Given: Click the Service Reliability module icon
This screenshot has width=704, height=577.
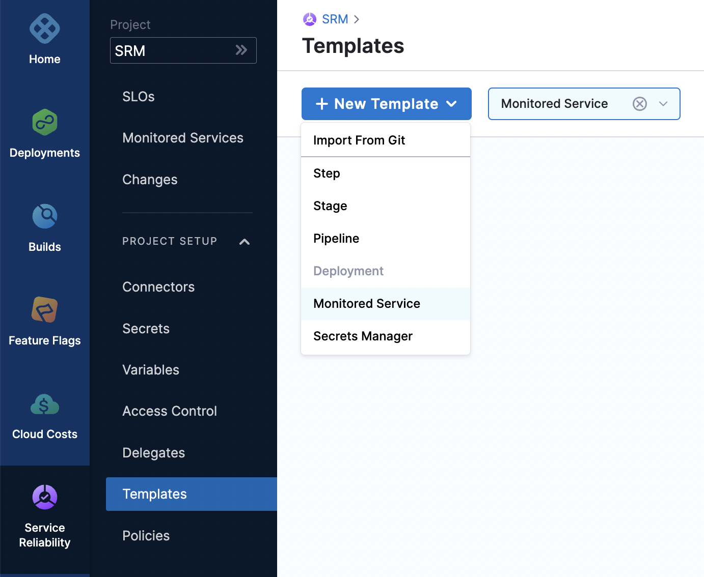Looking at the screenshot, I should 45,497.
